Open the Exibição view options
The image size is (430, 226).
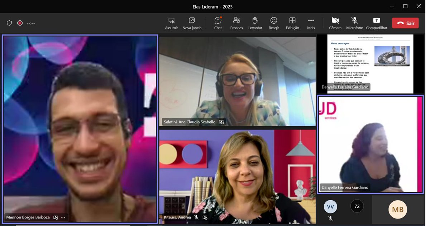tap(292, 23)
